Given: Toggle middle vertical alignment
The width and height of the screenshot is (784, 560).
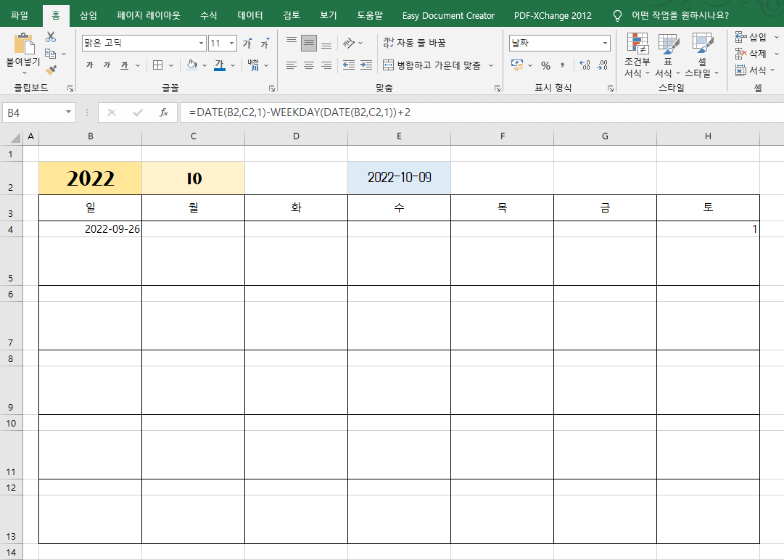Looking at the screenshot, I should click(309, 44).
